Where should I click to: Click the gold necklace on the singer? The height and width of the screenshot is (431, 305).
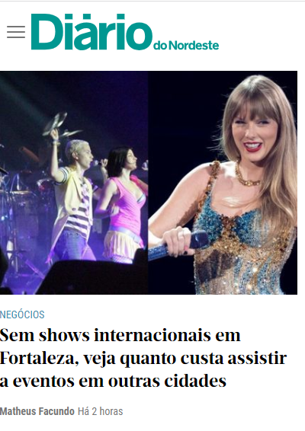[x=247, y=175]
